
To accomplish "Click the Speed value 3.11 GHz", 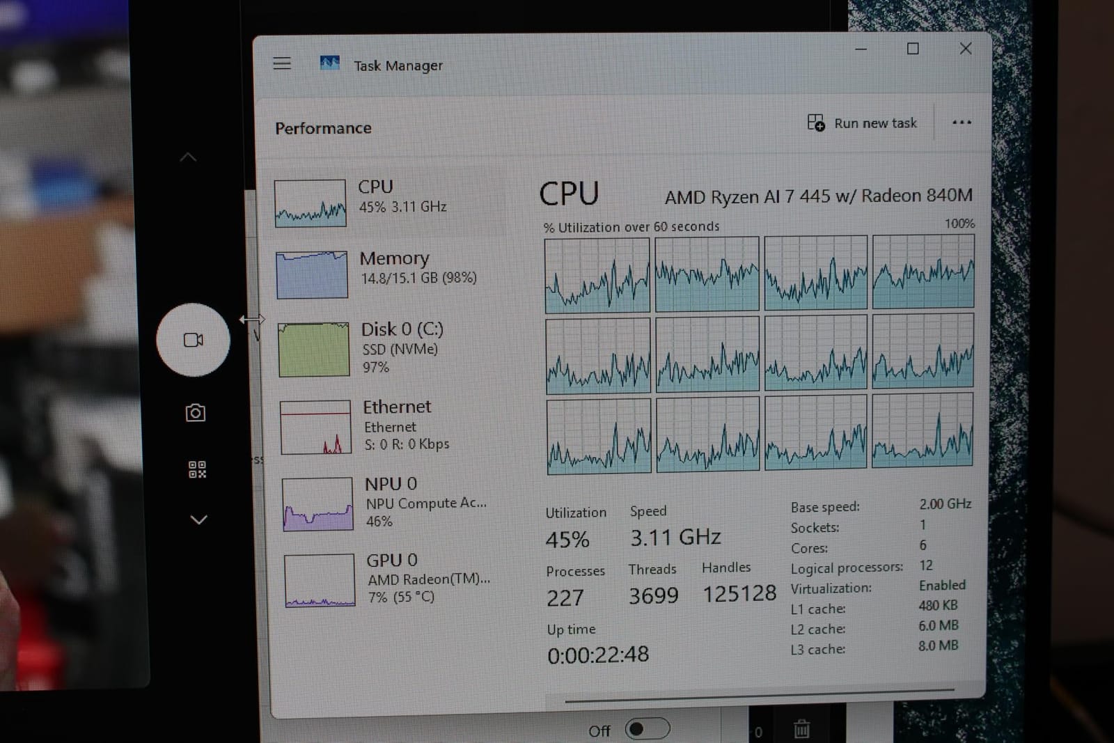I will pos(675,537).
